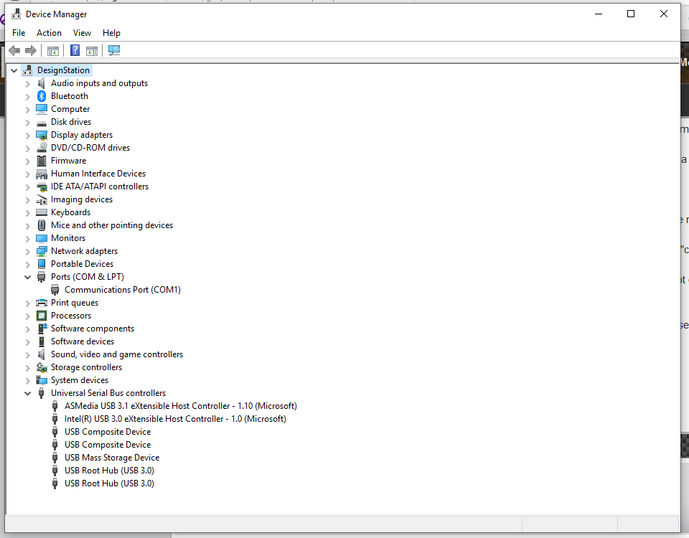The width and height of the screenshot is (689, 538).
Task: Click the Processors category icon
Action: 42,316
